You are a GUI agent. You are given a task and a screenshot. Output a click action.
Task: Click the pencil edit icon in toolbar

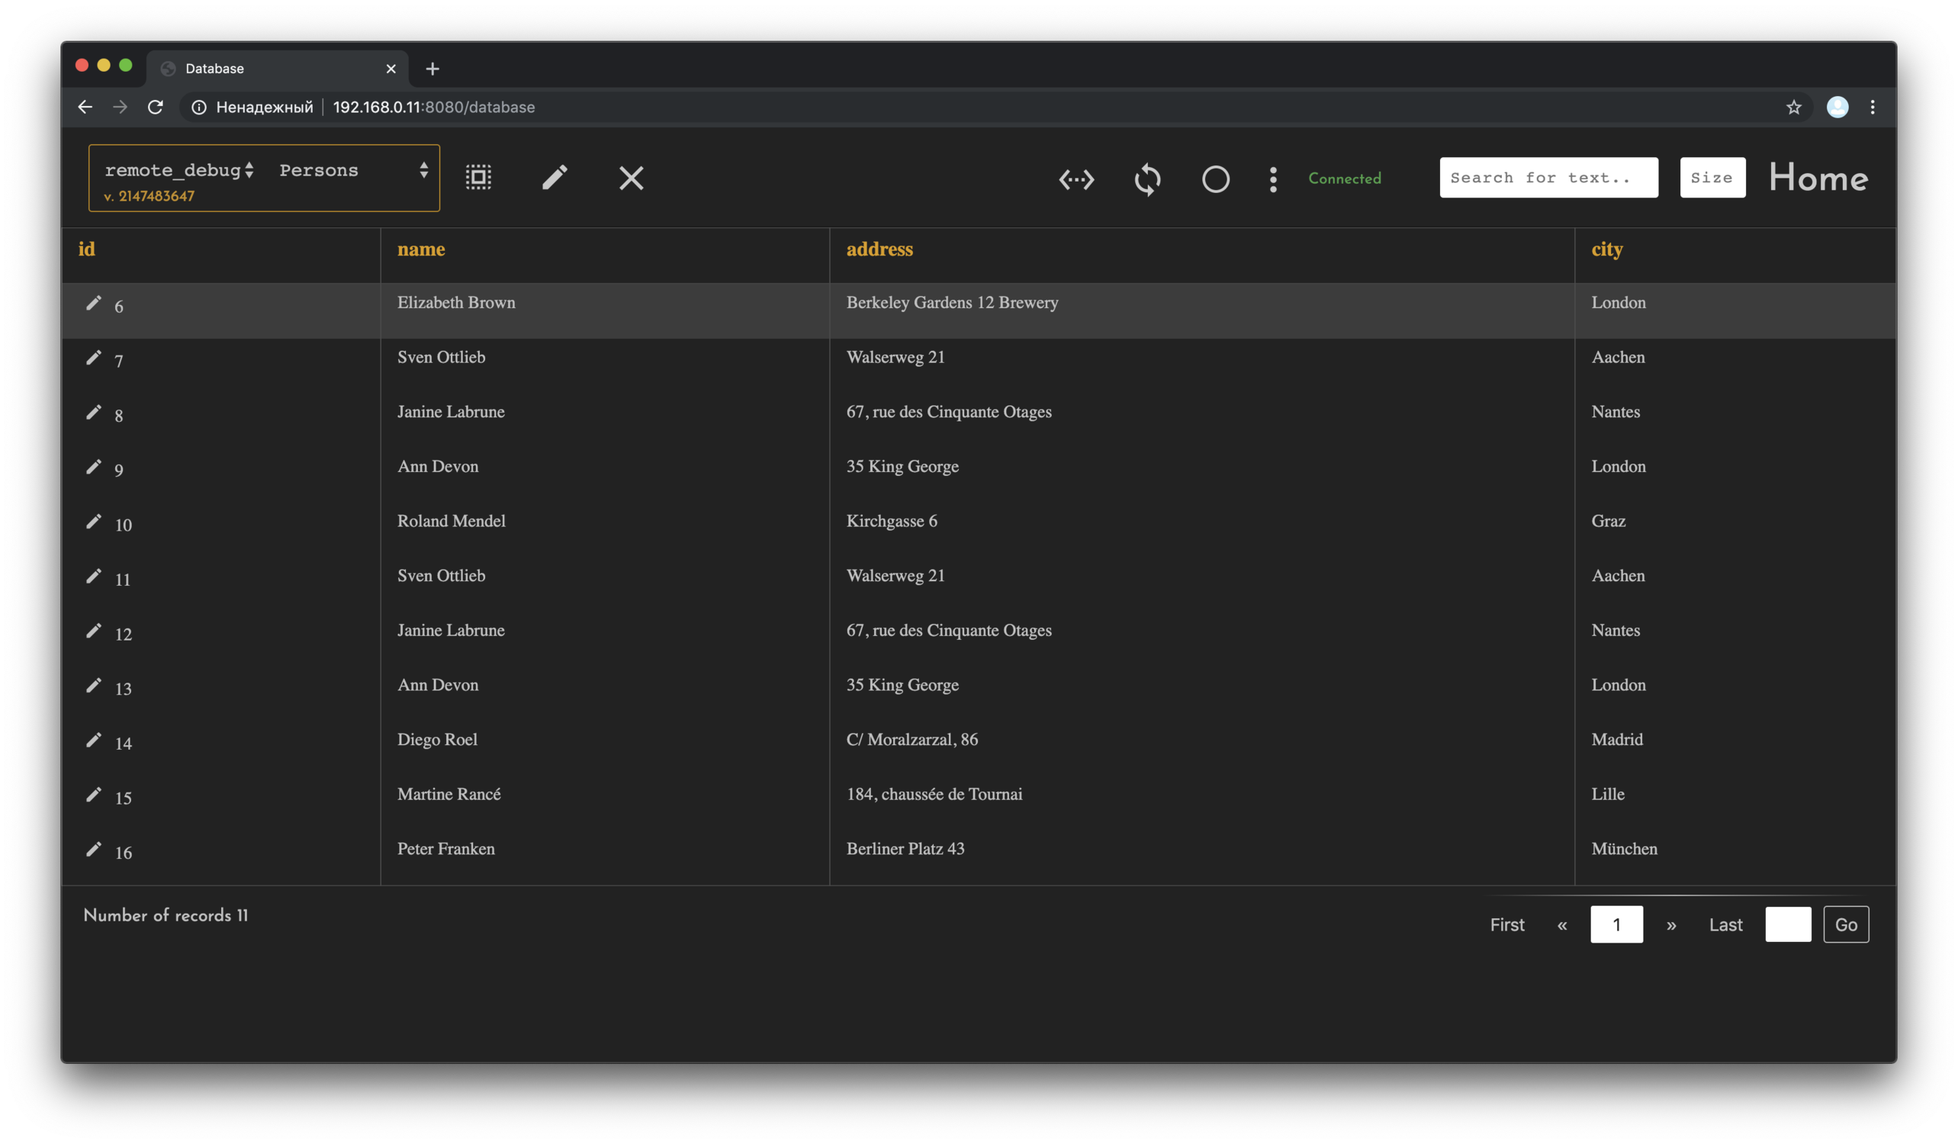pos(554,177)
